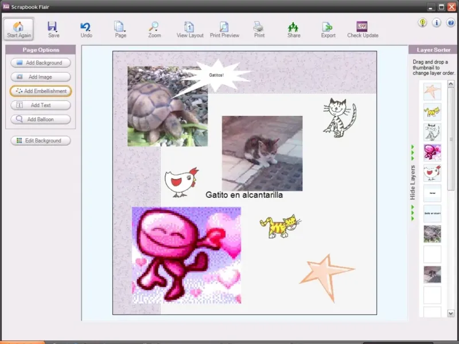Click the layer sorter scroll down arrow
This screenshot has width=459, height=344.
pos(451,313)
